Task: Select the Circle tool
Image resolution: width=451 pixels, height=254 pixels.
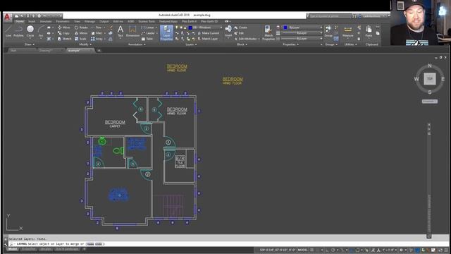Action: 30,31
